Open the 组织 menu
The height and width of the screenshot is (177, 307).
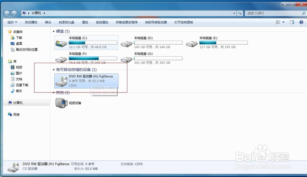[12, 22]
